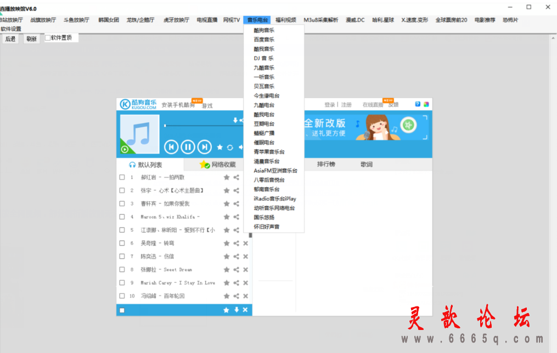Tick the checkbox for 曹轩宾 - 如果你爱我
The width and height of the screenshot is (557, 353).
tap(122, 204)
